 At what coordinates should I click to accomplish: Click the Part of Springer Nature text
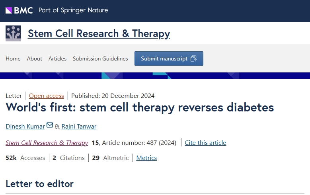(73, 10)
